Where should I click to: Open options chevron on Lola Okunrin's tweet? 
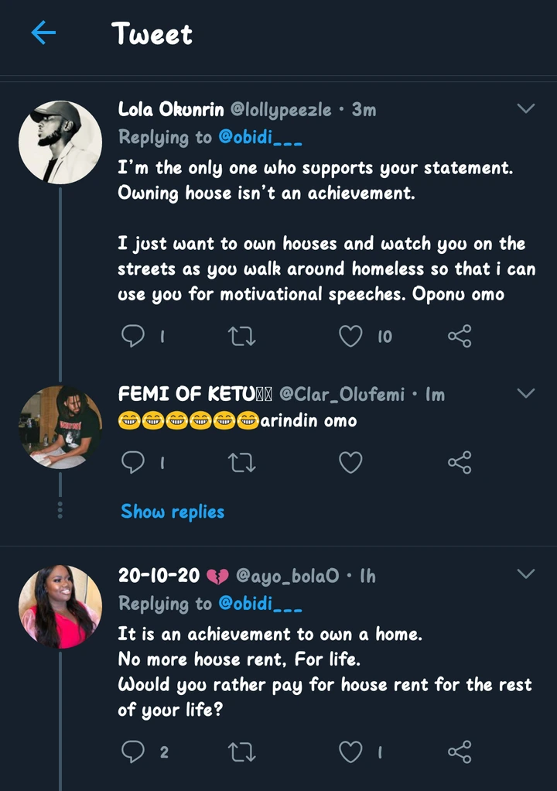pos(525,109)
